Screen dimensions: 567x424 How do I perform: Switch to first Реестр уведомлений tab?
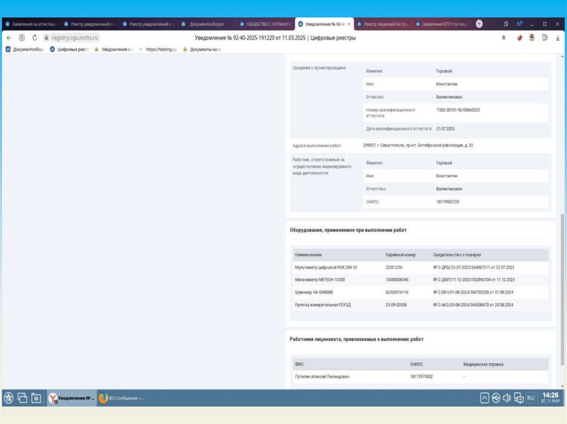point(90,24)
